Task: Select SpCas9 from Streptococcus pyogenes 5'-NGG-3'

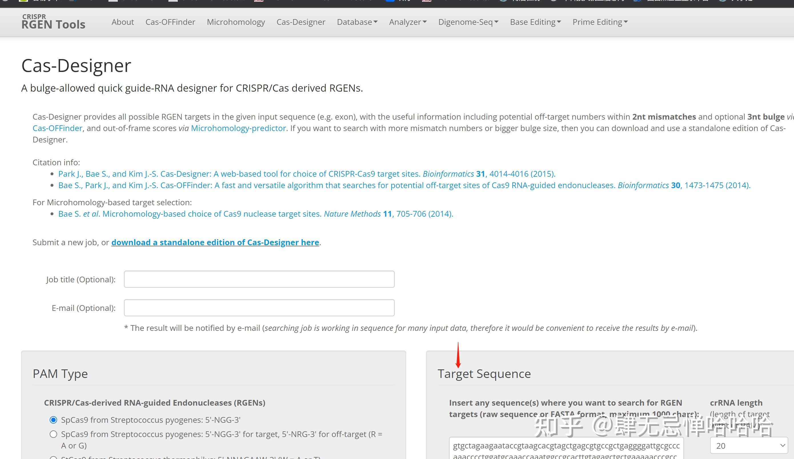Action: click(53, 420)
